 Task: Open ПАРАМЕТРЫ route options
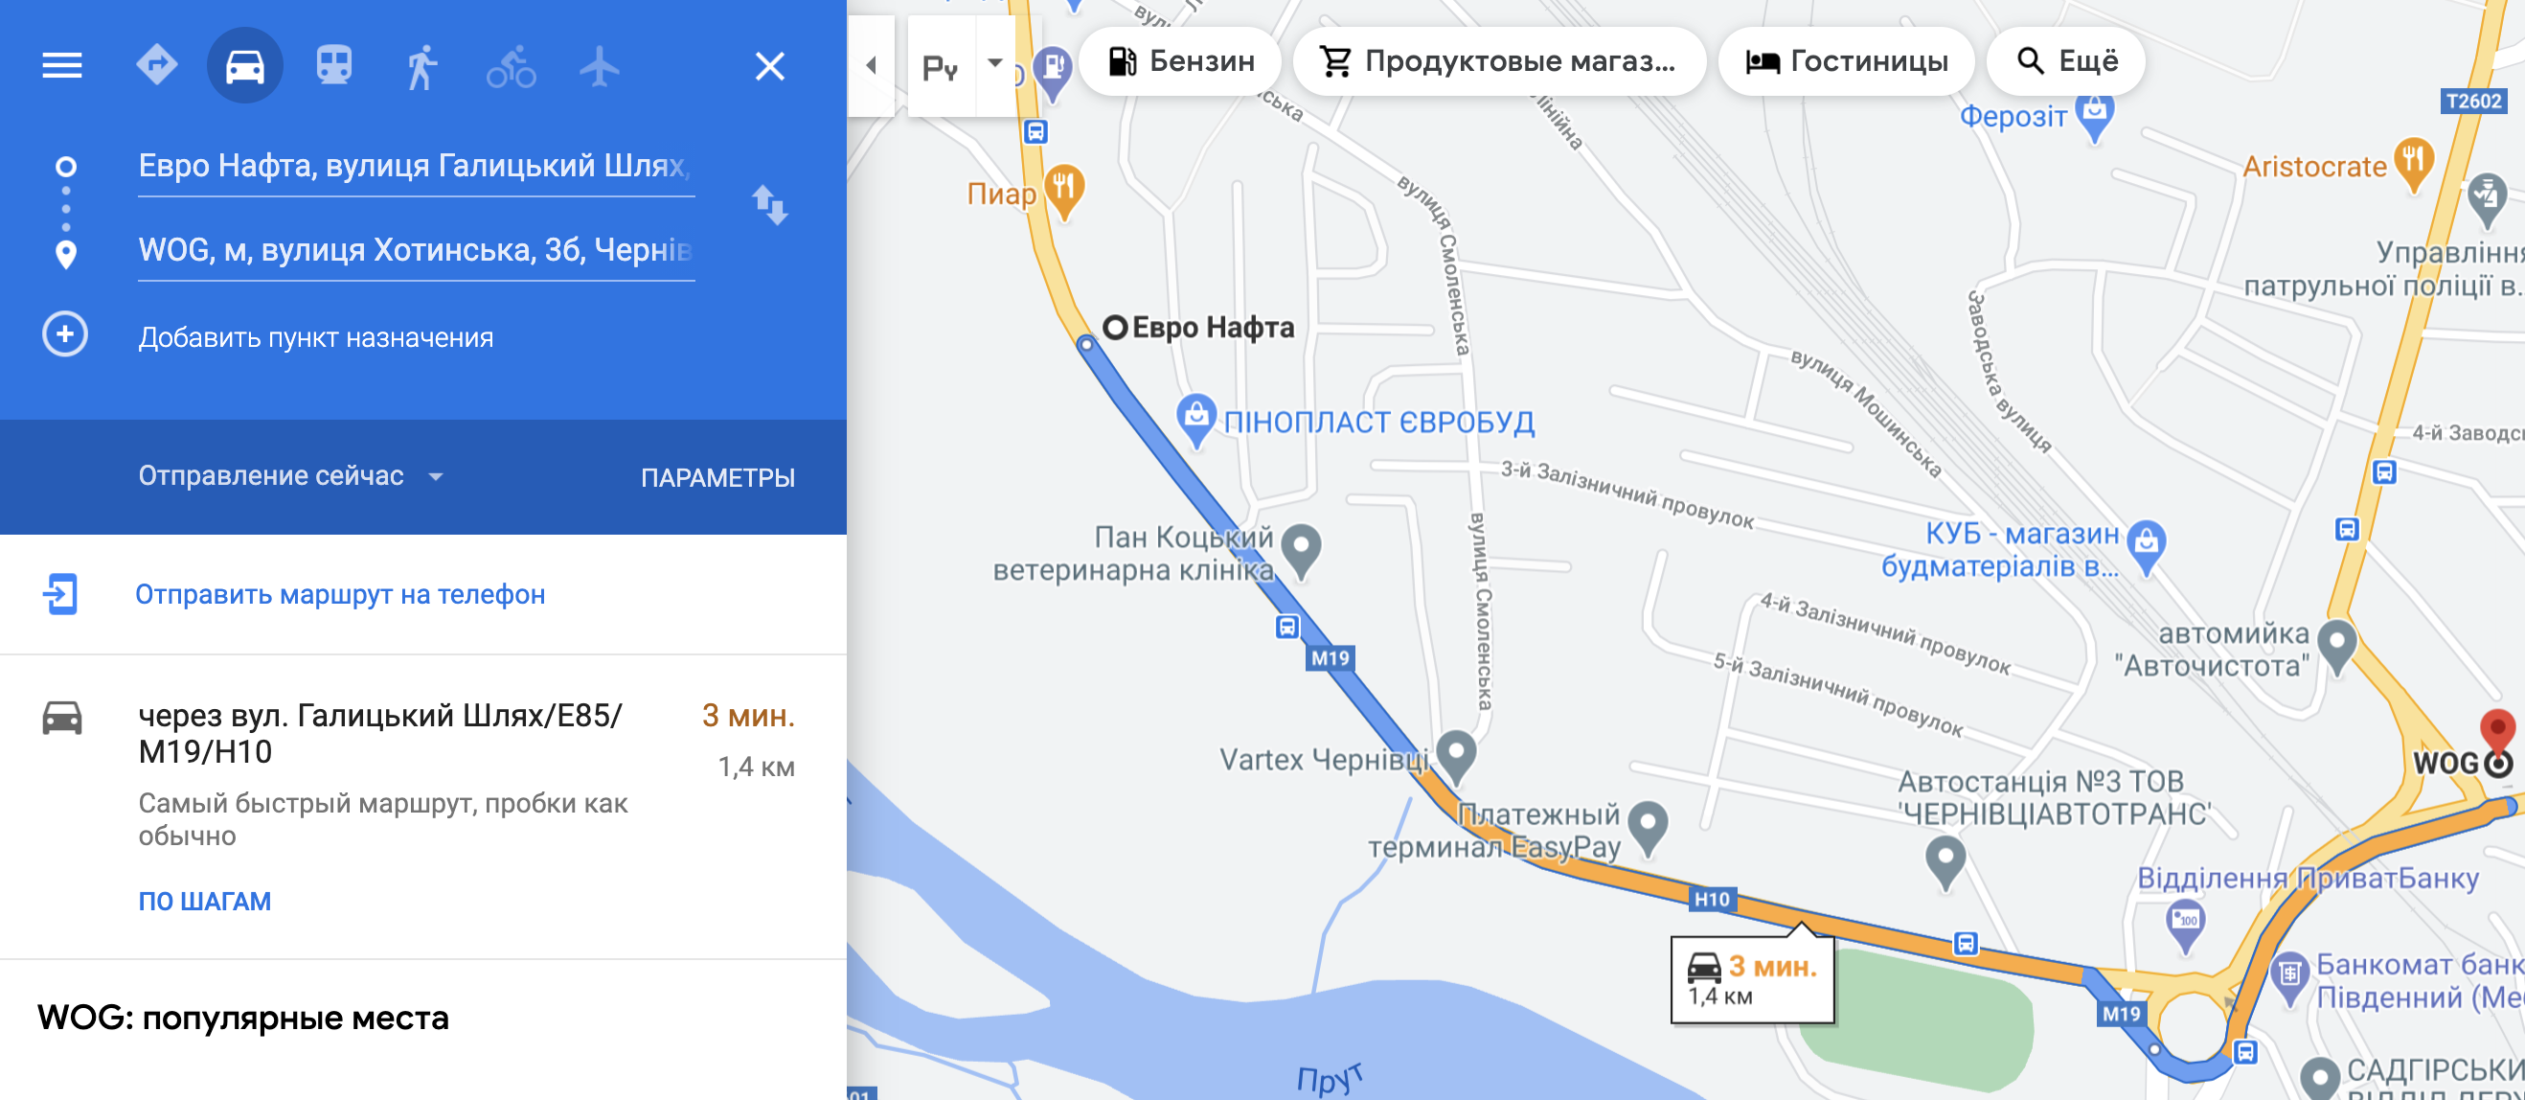tap(717, 477)
